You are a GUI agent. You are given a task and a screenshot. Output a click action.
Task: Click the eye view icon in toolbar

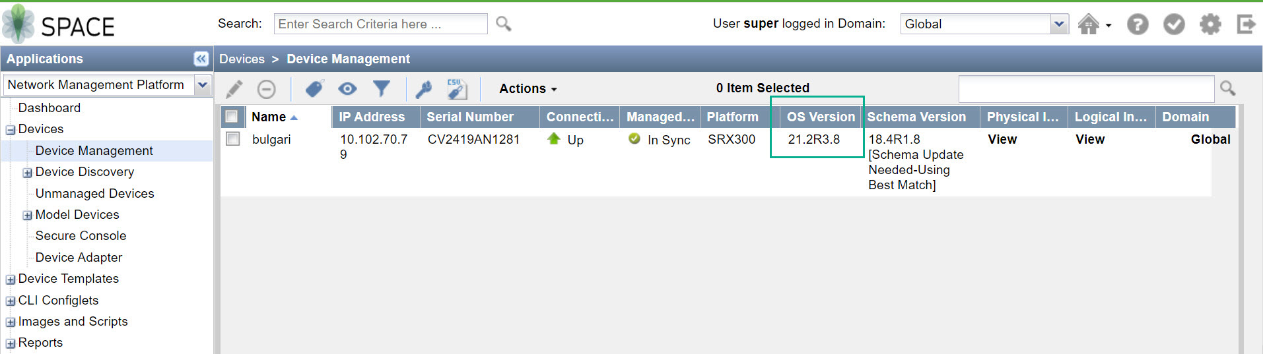coord(347,88)
